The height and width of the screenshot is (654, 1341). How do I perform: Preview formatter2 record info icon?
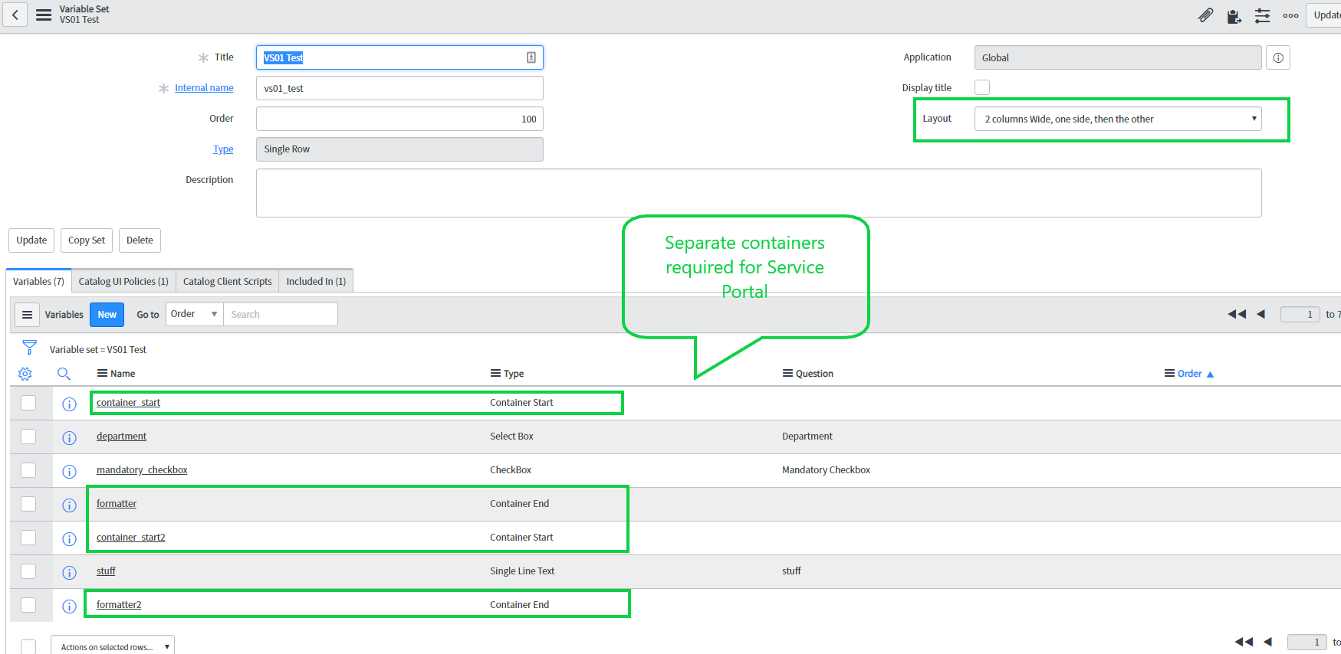(x=69, y=607)
